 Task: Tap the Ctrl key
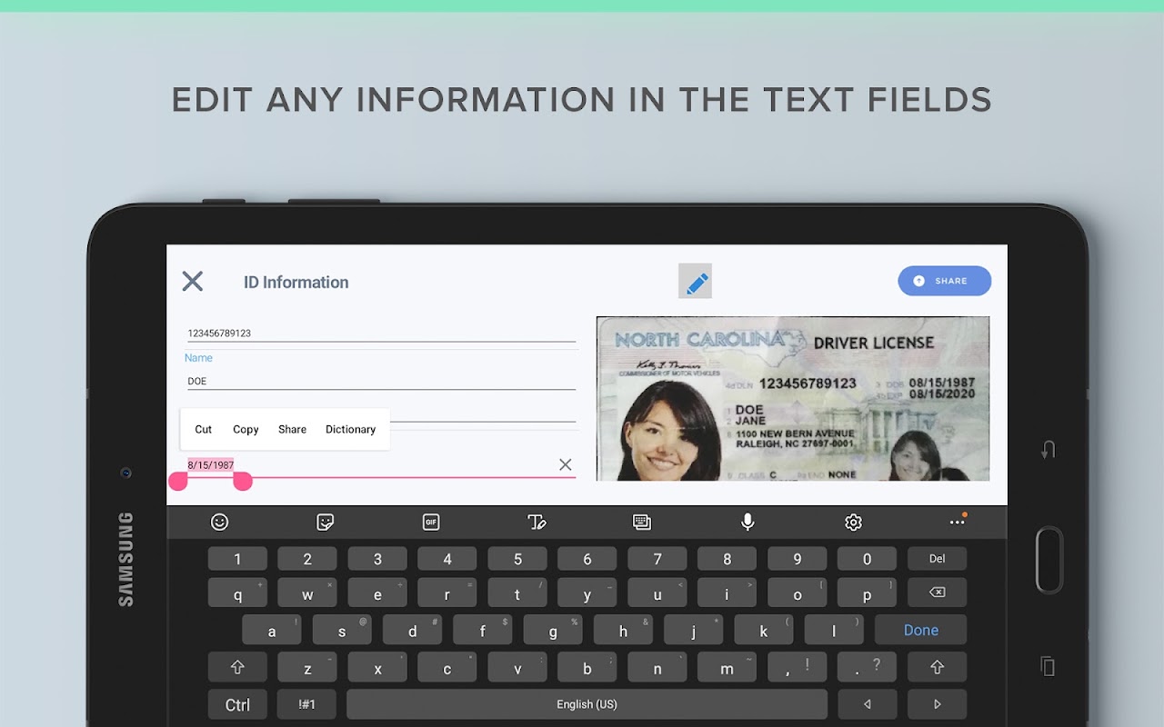click(237, 704)
